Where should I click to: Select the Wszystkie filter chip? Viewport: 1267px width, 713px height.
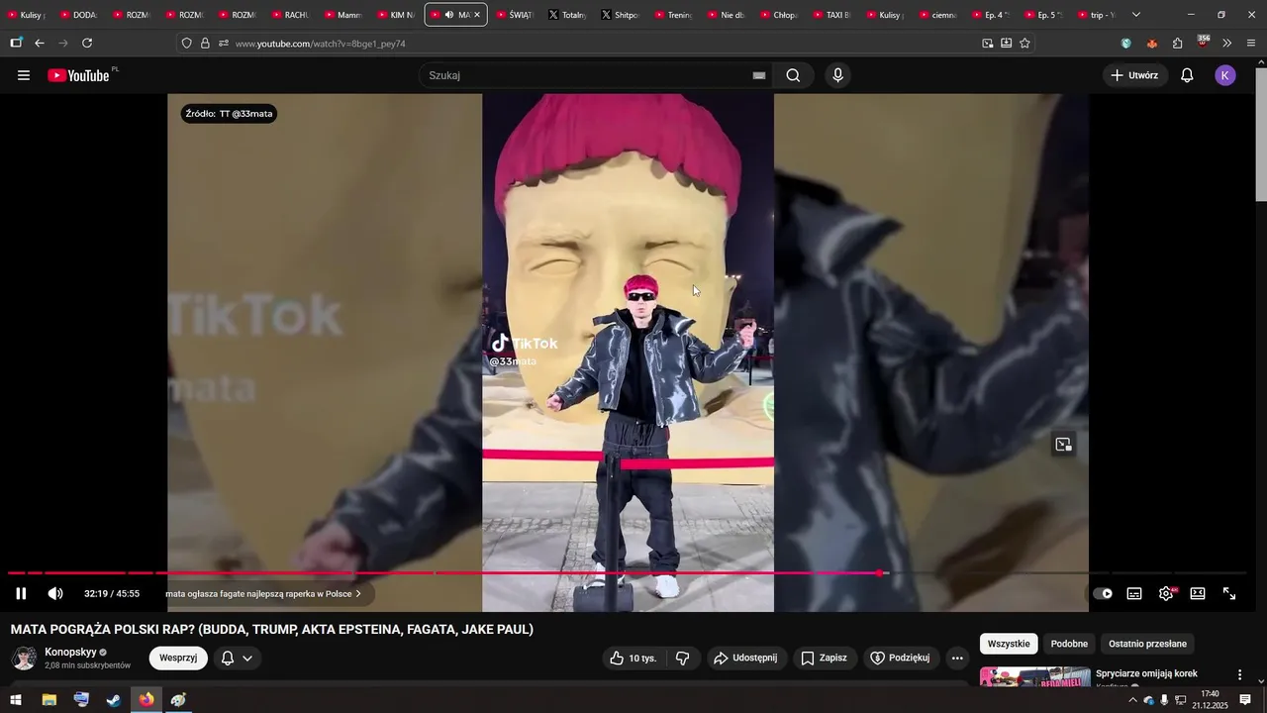1009,644
